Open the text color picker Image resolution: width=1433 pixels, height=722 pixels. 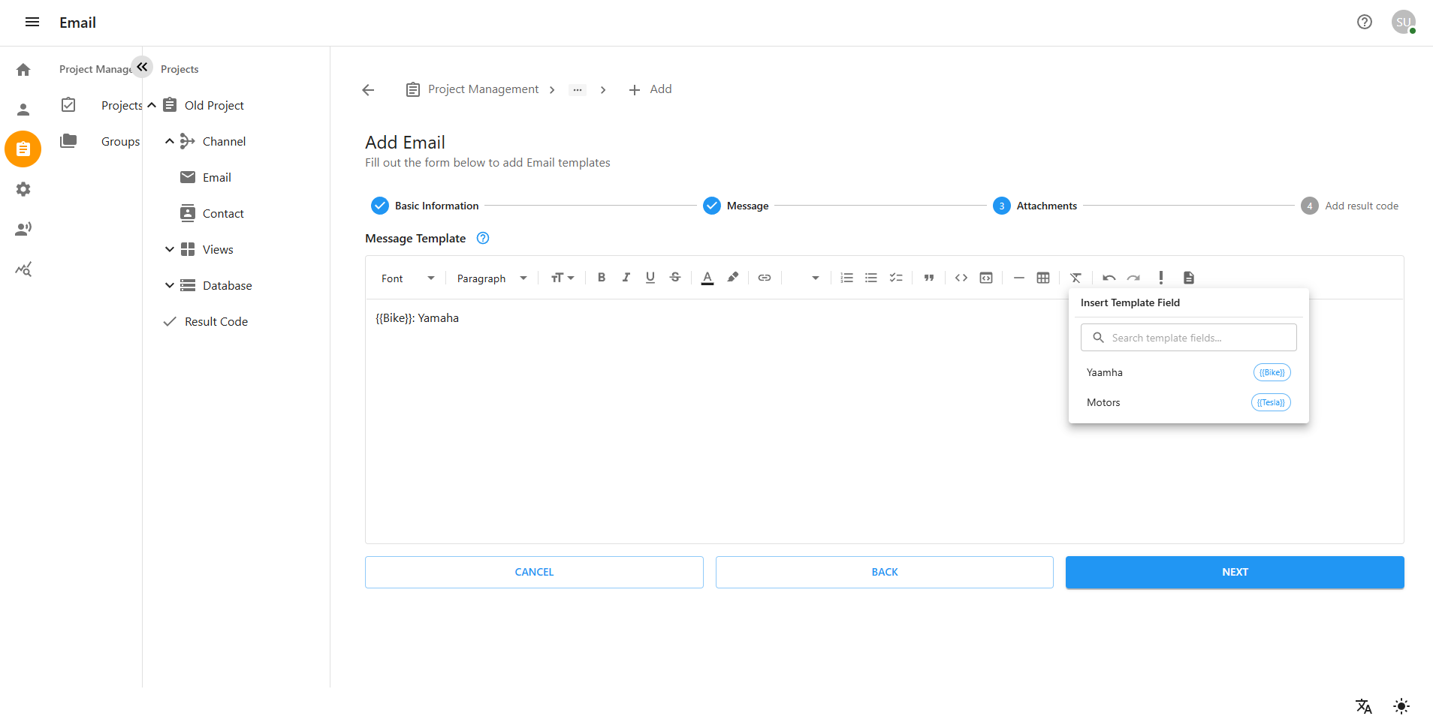pyautogui.click(x=707, y=278)
